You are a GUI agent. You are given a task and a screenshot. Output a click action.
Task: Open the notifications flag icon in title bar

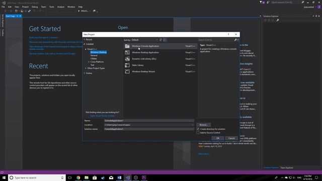coord(261,2)
